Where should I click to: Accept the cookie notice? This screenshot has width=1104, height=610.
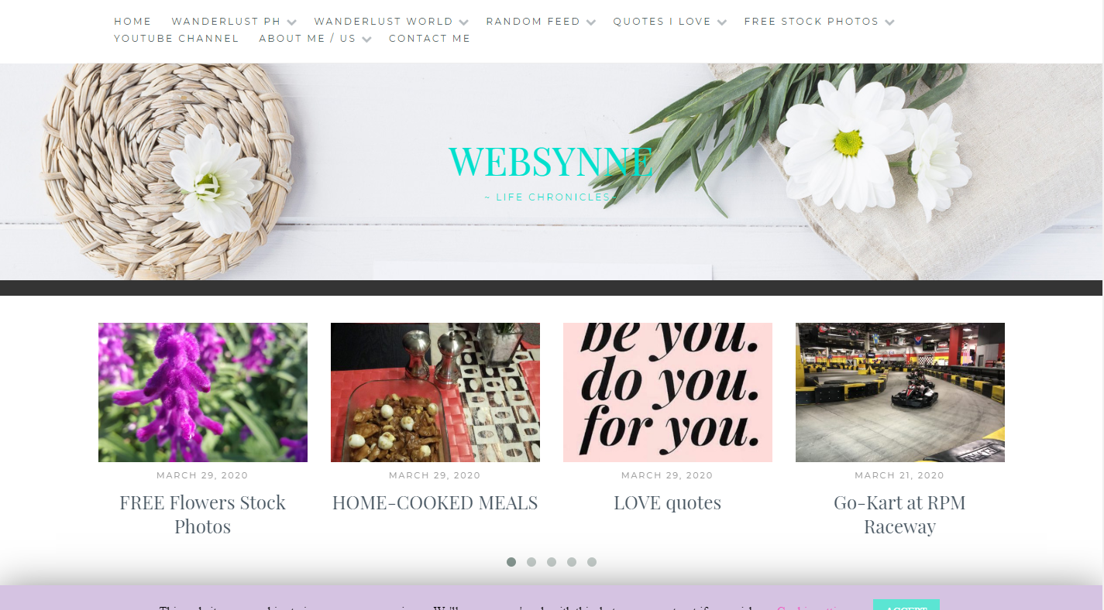[906, 605]
